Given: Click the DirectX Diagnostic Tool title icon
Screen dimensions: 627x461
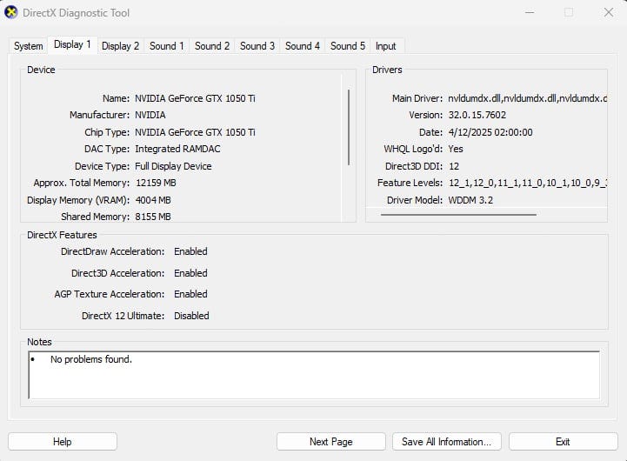Looking at the screenshot, I should 10,12.
